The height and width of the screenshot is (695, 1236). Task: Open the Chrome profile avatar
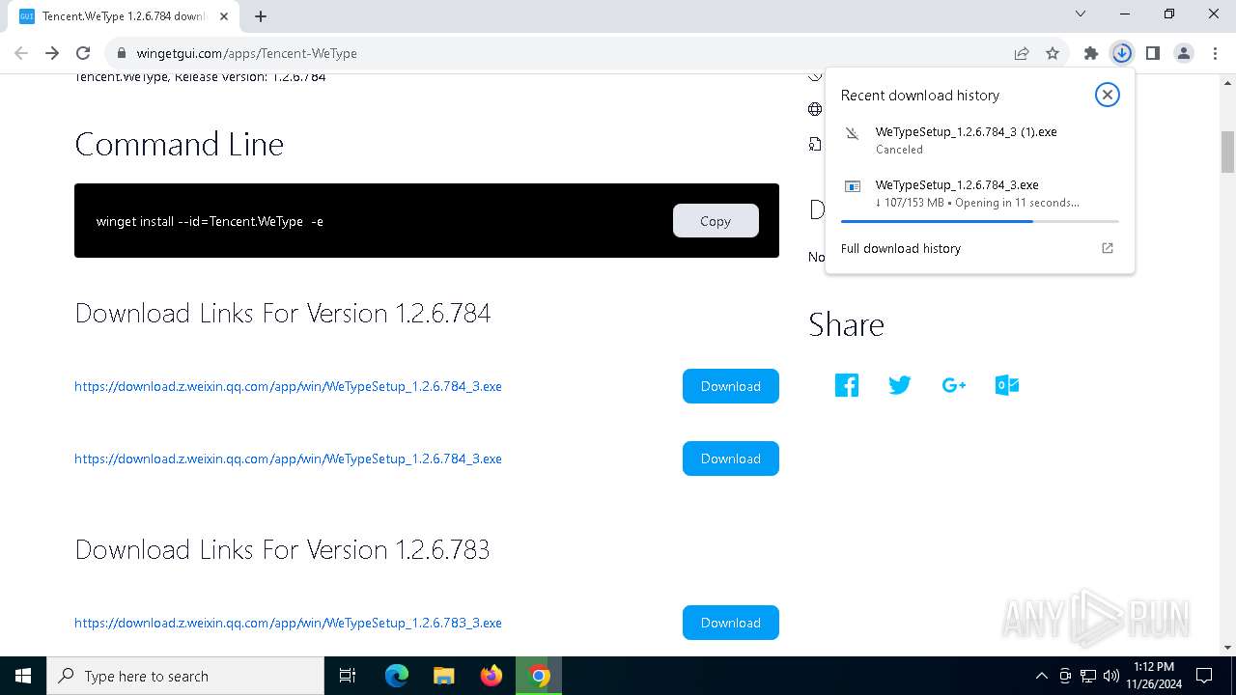pyautogui.click(x=1184, y=53)
